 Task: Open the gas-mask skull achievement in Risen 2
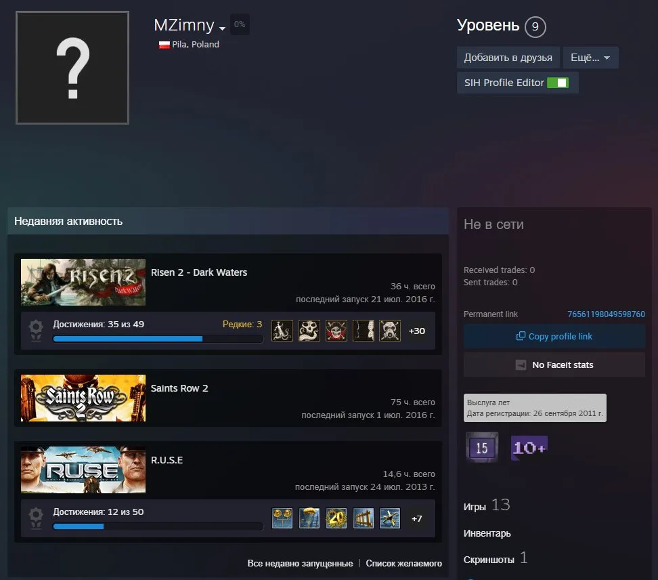click(390, 331)
